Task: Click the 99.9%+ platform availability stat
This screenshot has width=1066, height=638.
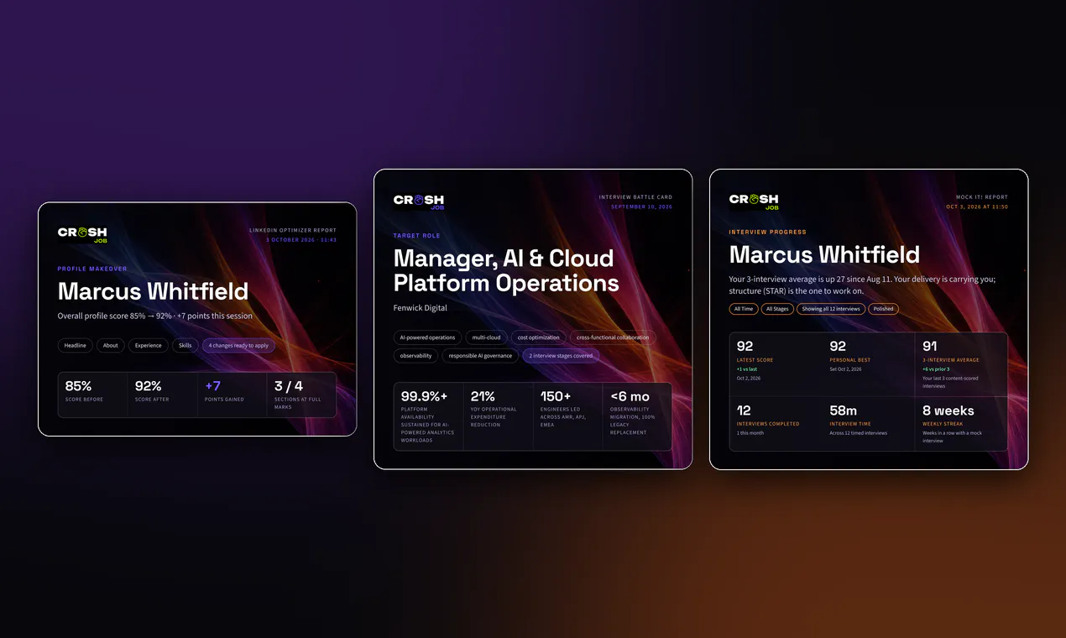Action: pos(428,416)
